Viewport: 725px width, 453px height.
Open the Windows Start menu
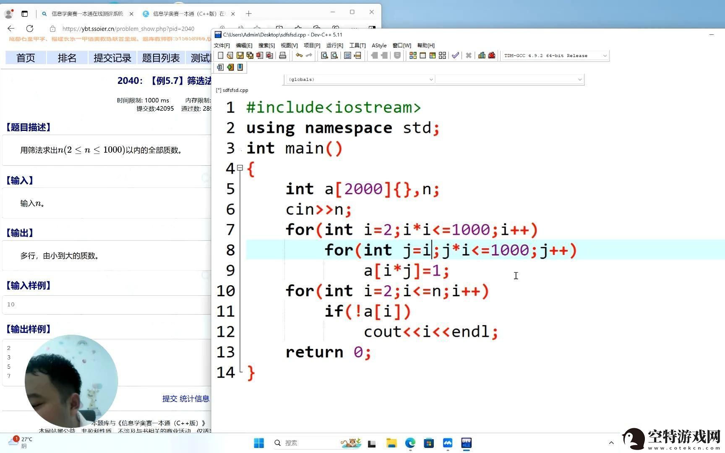[x=259, y=443]
